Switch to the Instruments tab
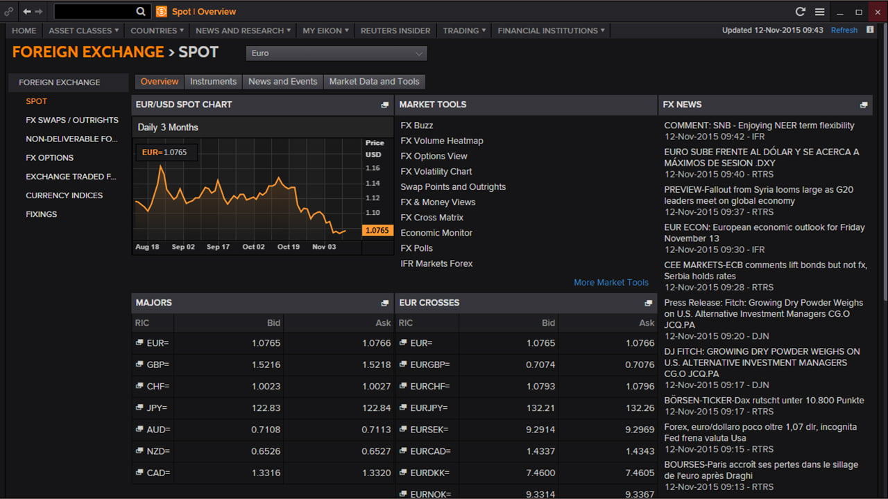Viewport: 888px width, 499px height. point(213,82)
